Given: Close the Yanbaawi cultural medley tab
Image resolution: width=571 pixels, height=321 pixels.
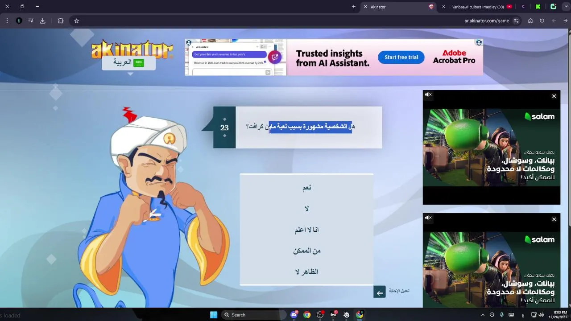Looking at the screenshot, I should (443, 7).
